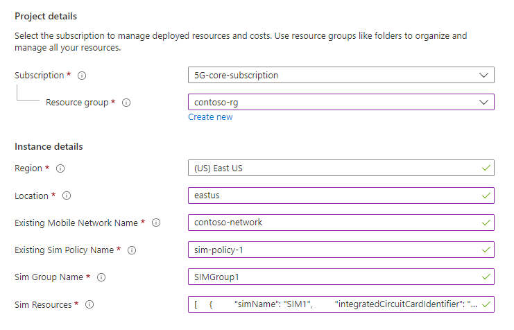Focus the sim-policy-1 input field
The width and height of the screenshot is (514, 330).
pyautogui.click(x=333, y=250)
